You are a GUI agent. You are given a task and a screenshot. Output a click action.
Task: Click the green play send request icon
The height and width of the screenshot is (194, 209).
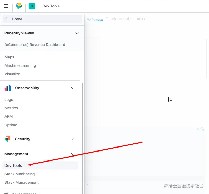197,129
